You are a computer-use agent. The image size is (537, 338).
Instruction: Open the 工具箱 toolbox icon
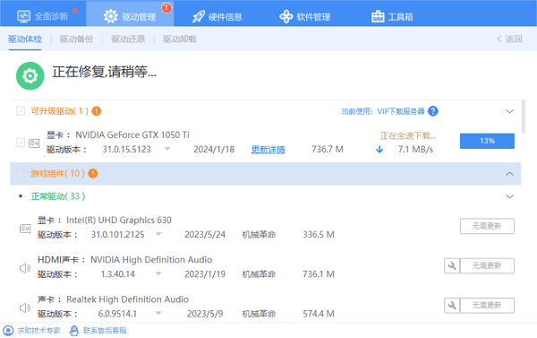[378, 16]
